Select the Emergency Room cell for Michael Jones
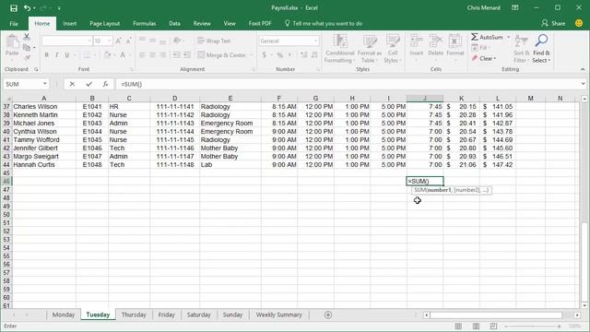590x332 pixels. tap(230, 124)
